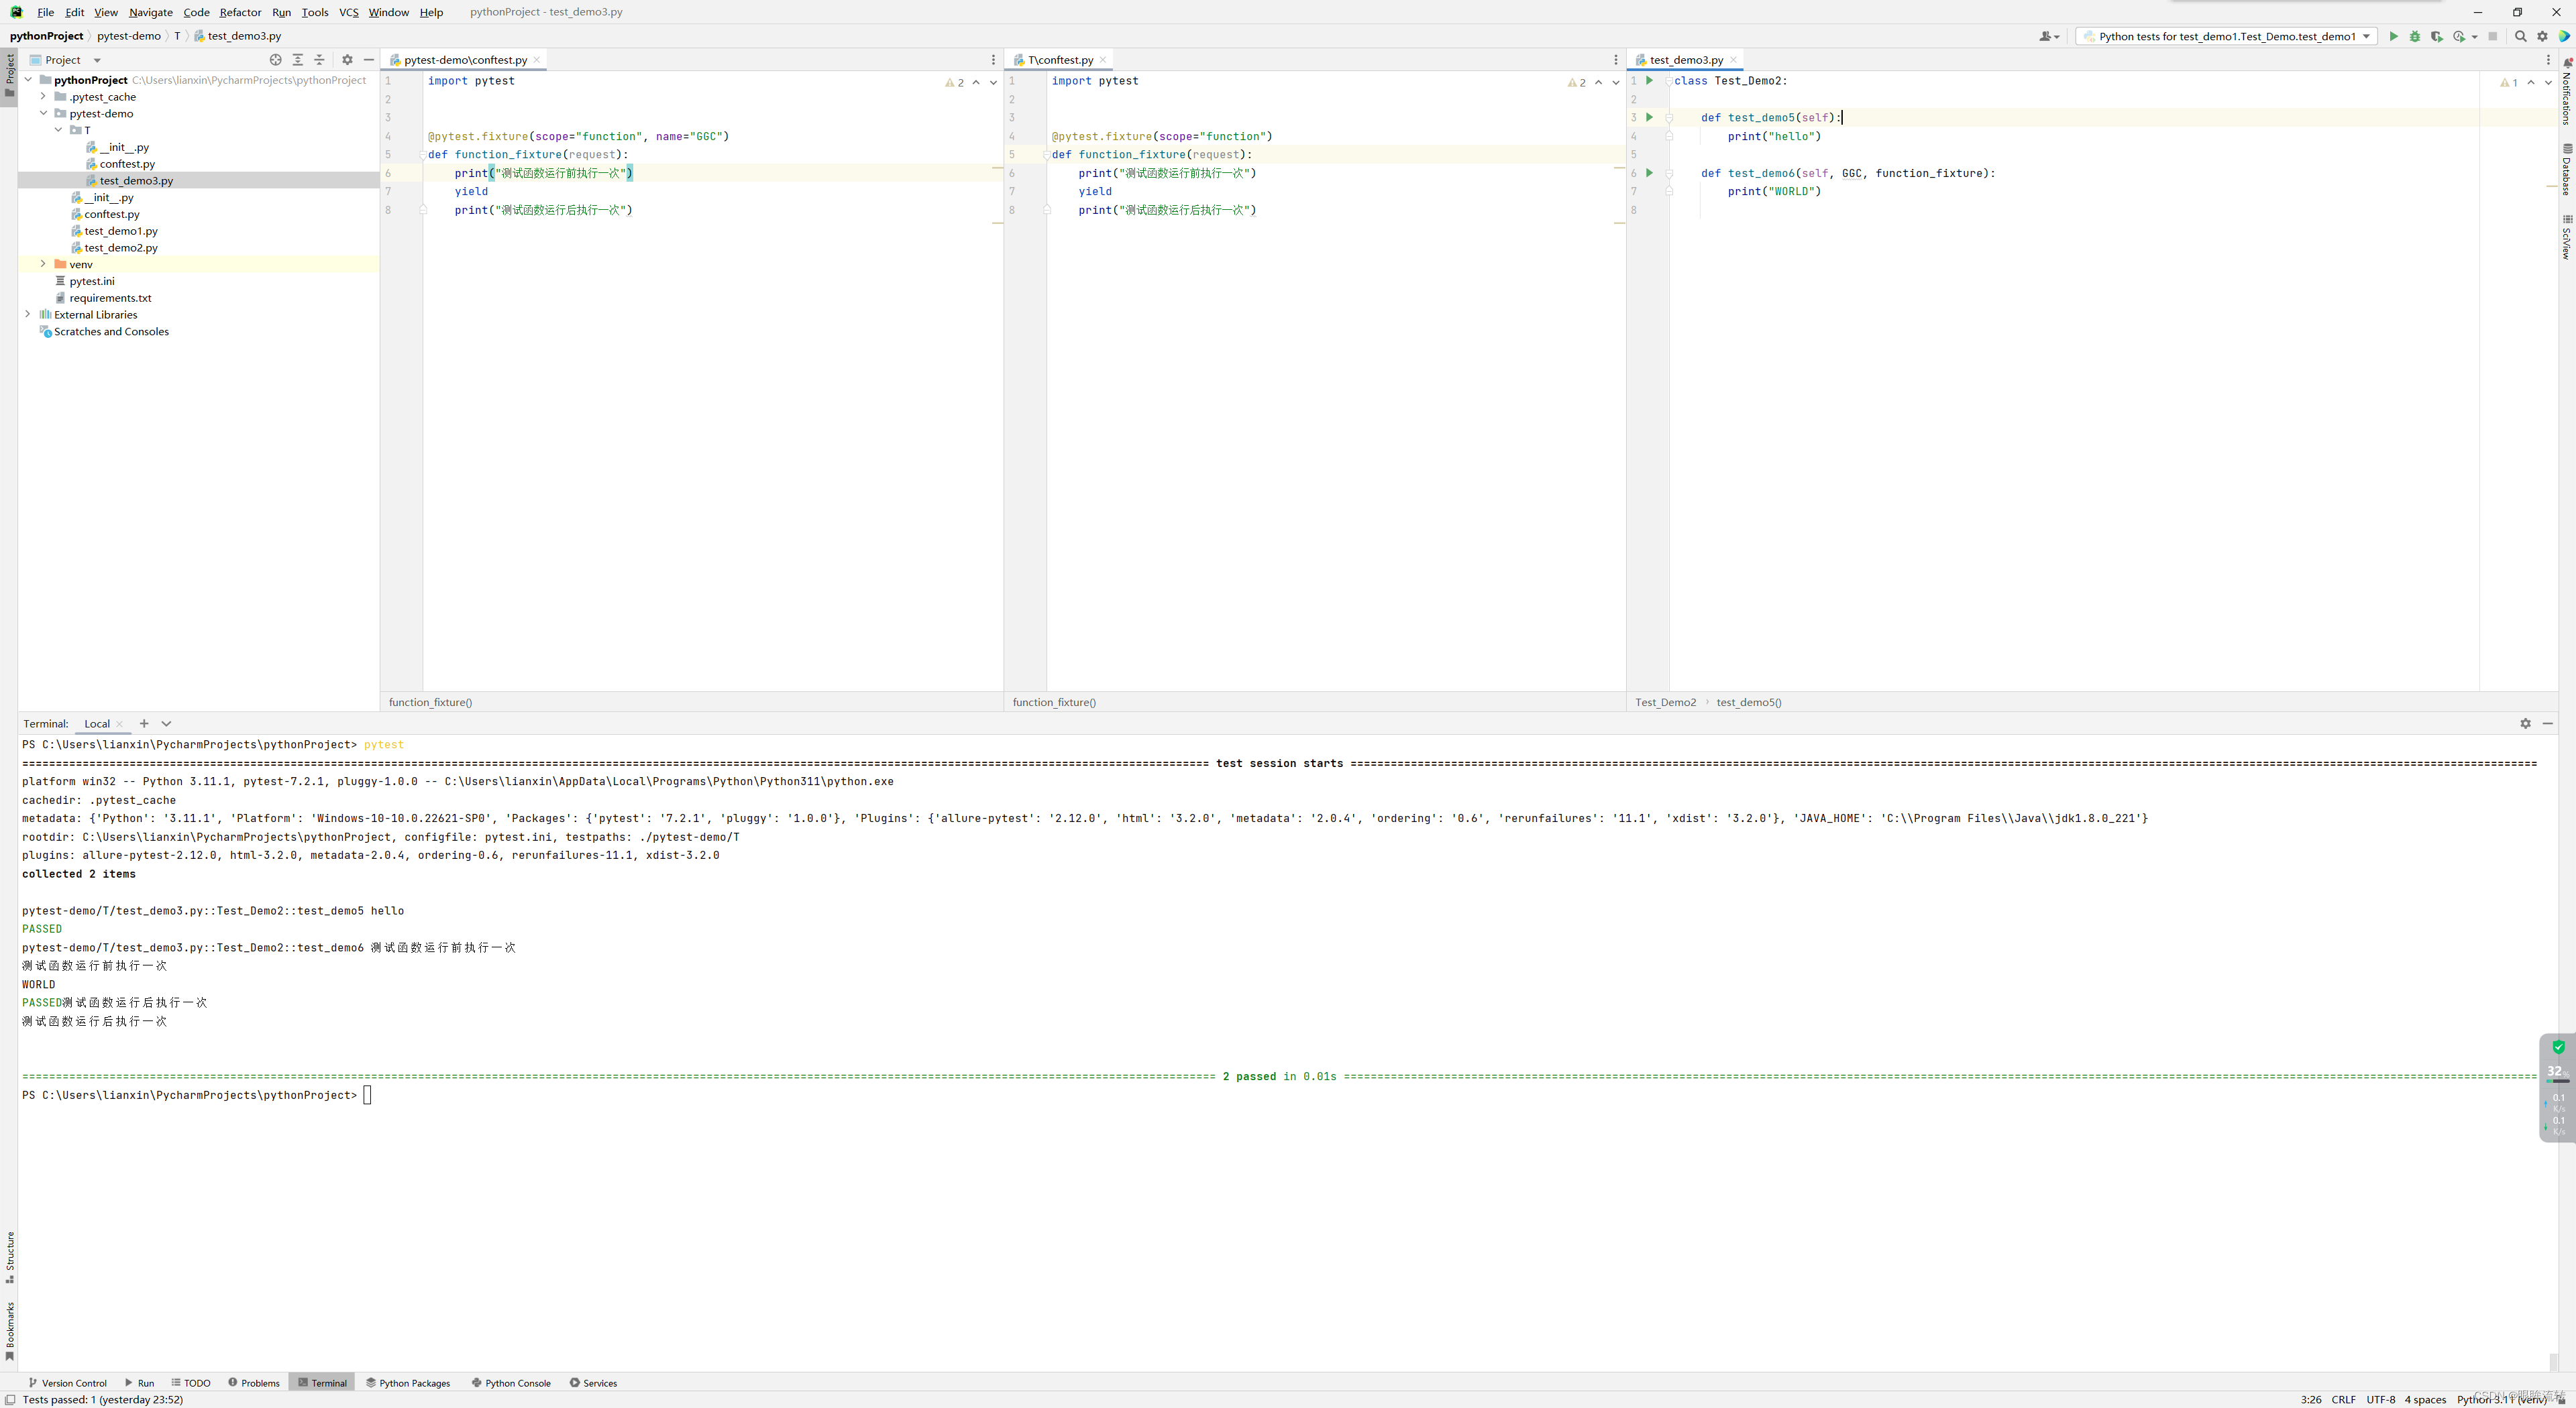Close the Local terminal tab
Viewport: 2576px width, 1408px height.
(x=120, y=723)
